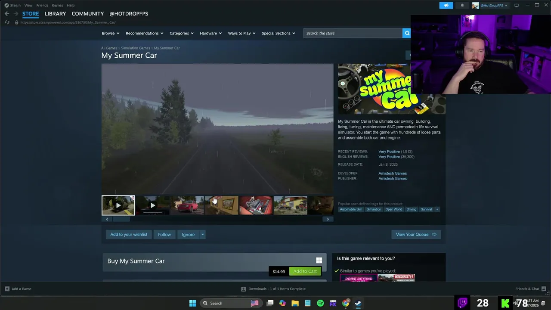Expand the Browse dropdown

[110, 33]
